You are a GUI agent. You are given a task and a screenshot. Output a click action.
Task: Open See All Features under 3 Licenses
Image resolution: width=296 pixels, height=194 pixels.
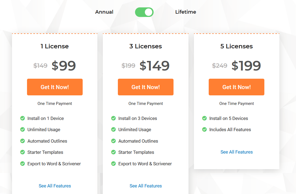pos(145,186)
